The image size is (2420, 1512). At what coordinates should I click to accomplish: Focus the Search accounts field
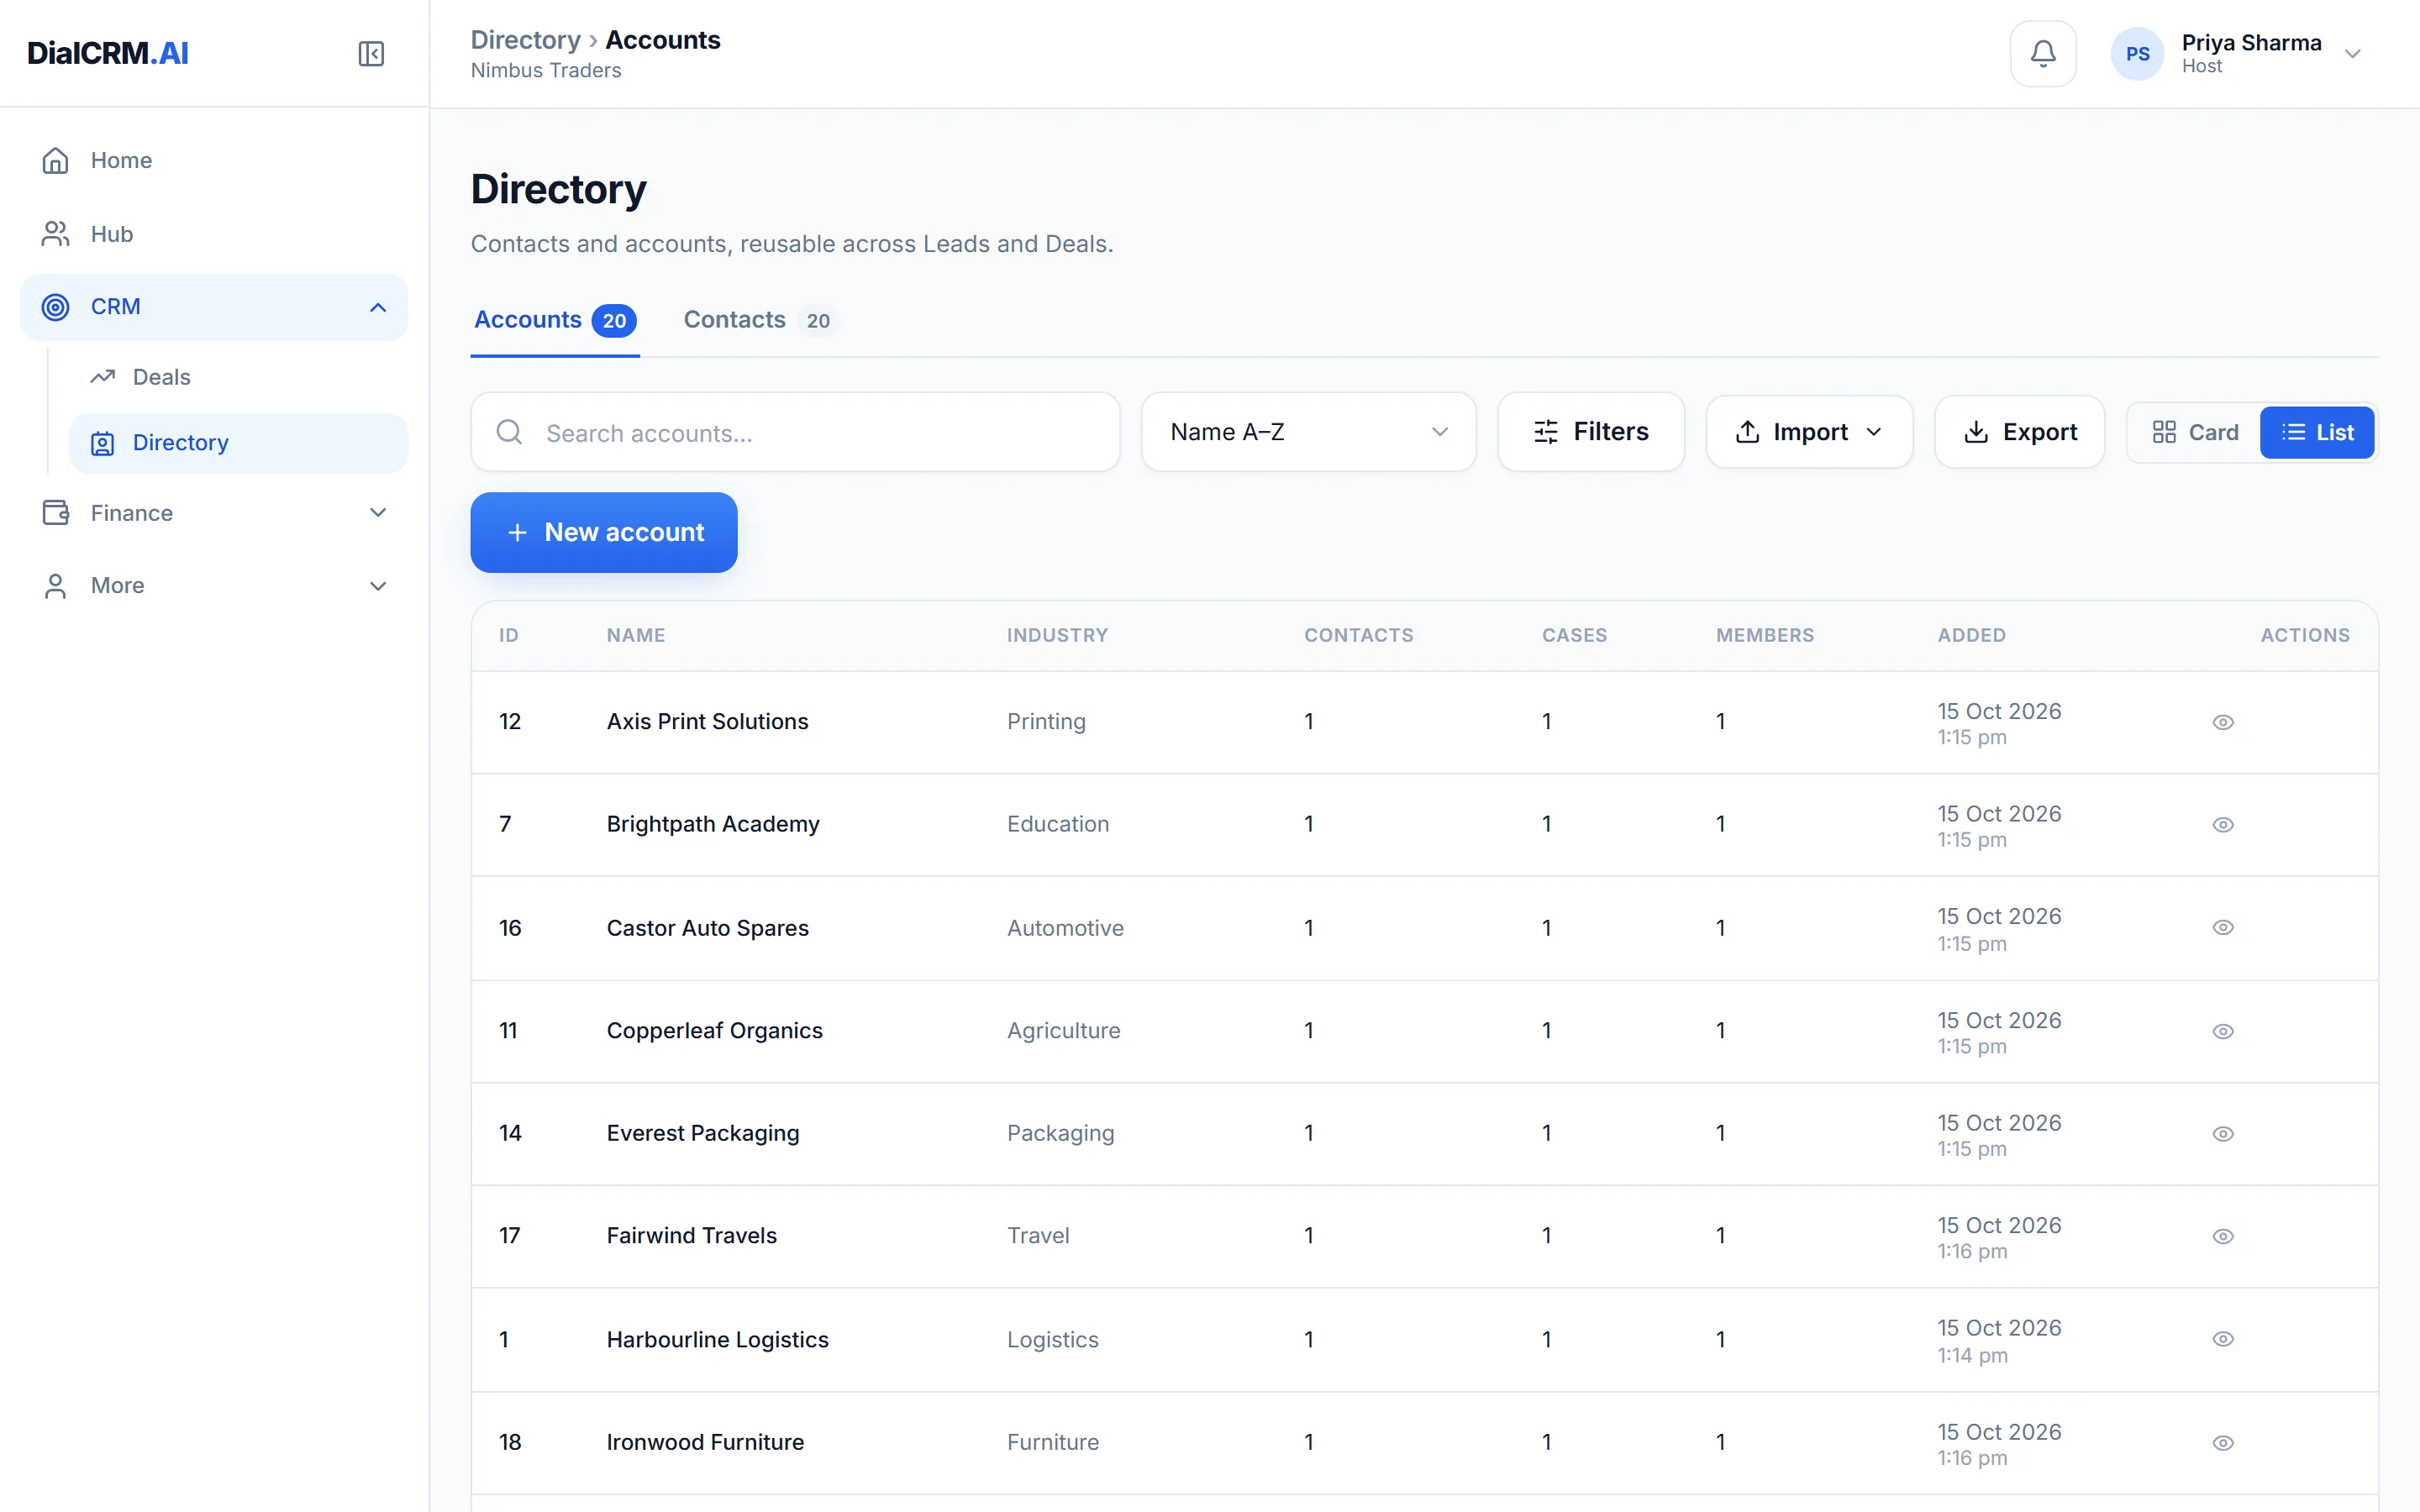click(x=795, y=432)
